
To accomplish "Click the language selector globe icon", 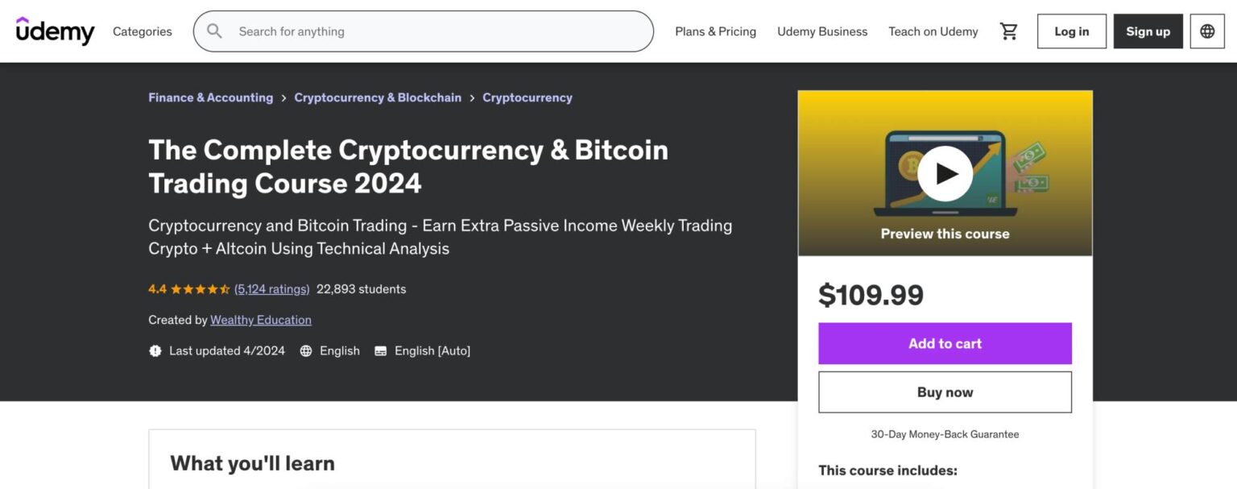I will tap(1206, 31).
